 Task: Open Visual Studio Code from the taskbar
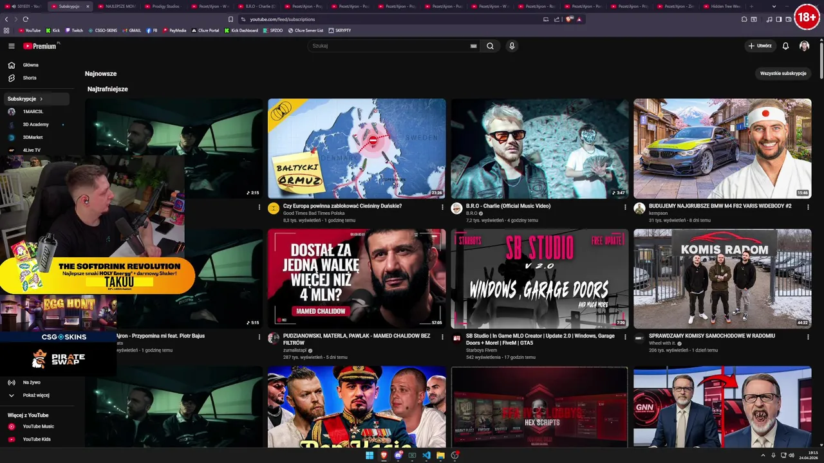pyautogui.click(x=426, y=455)
